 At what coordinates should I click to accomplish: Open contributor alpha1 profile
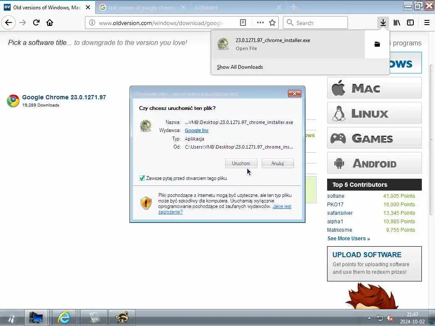tap(335, 222)
